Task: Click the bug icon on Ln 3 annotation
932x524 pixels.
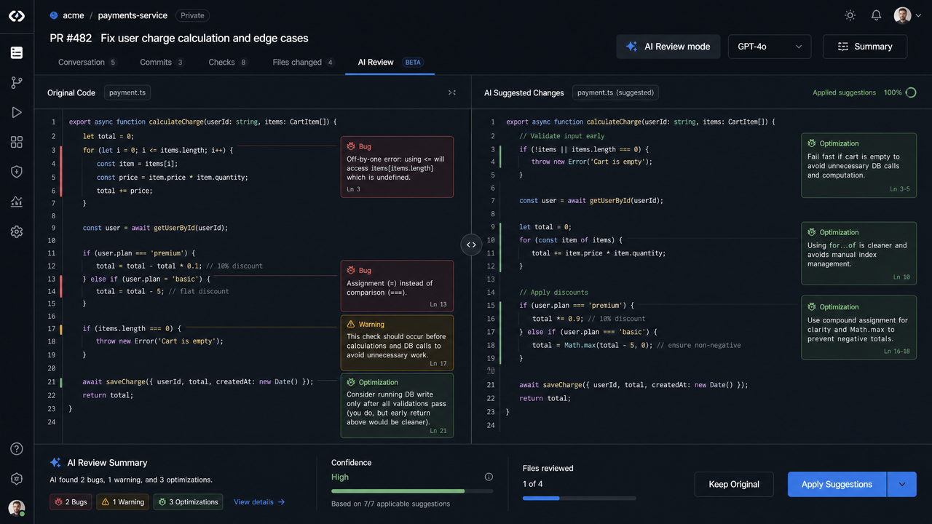Action: (x=351, y=146)
